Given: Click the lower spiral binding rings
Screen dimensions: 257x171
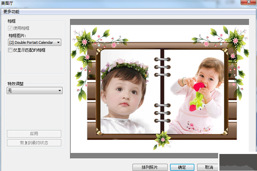Looking at the screenshot, I should (160, 113).
